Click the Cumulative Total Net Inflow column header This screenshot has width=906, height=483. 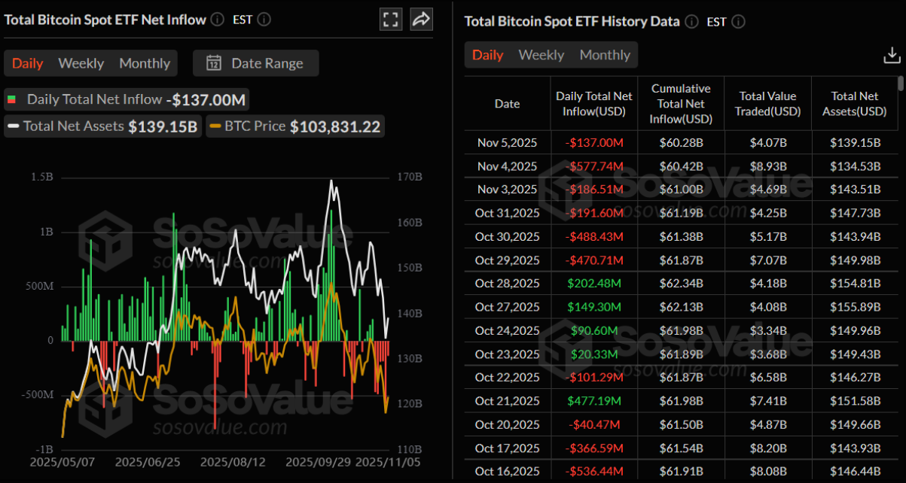(680, 103)
